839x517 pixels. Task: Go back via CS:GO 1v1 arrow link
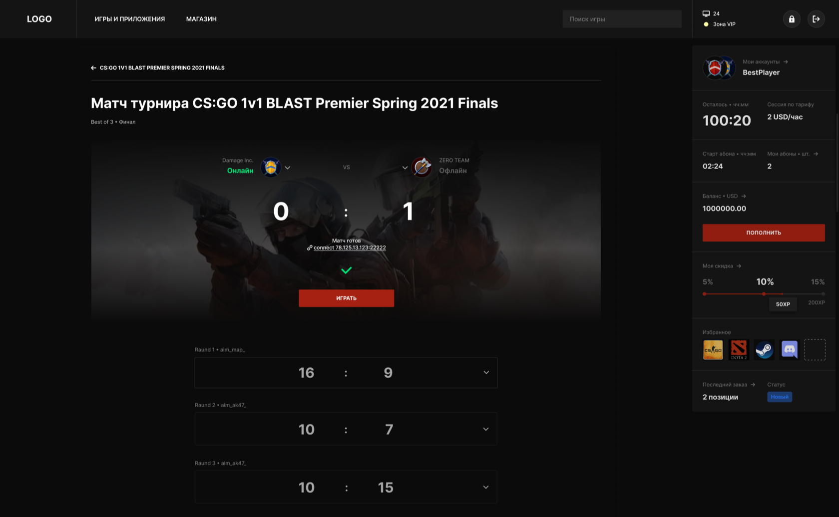click(x=158, y=68)
